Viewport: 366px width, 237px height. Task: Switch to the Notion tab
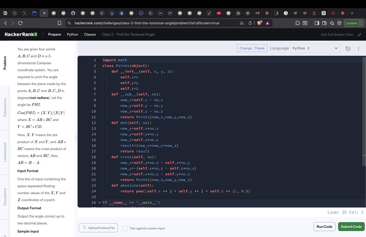pos(5,13)
